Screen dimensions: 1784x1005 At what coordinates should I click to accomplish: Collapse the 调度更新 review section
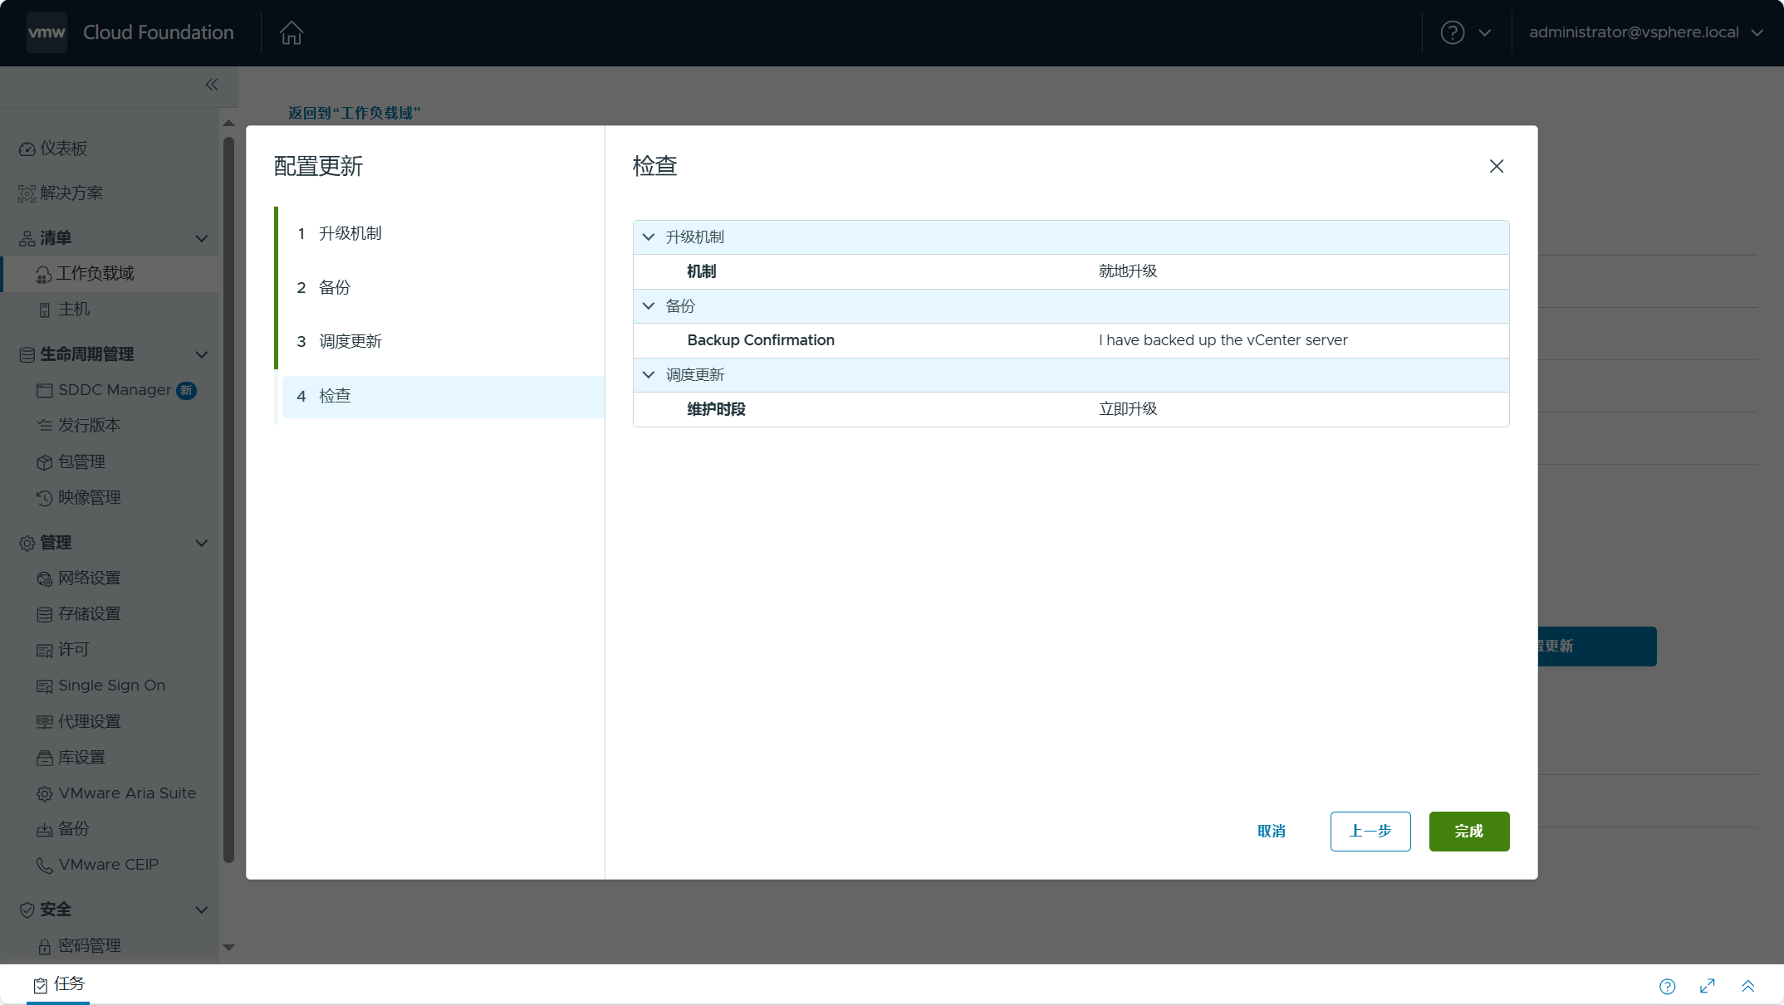[649, 375]
